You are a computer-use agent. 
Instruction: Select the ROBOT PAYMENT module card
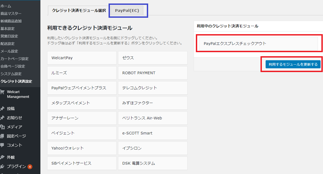(x=153, y=73)
